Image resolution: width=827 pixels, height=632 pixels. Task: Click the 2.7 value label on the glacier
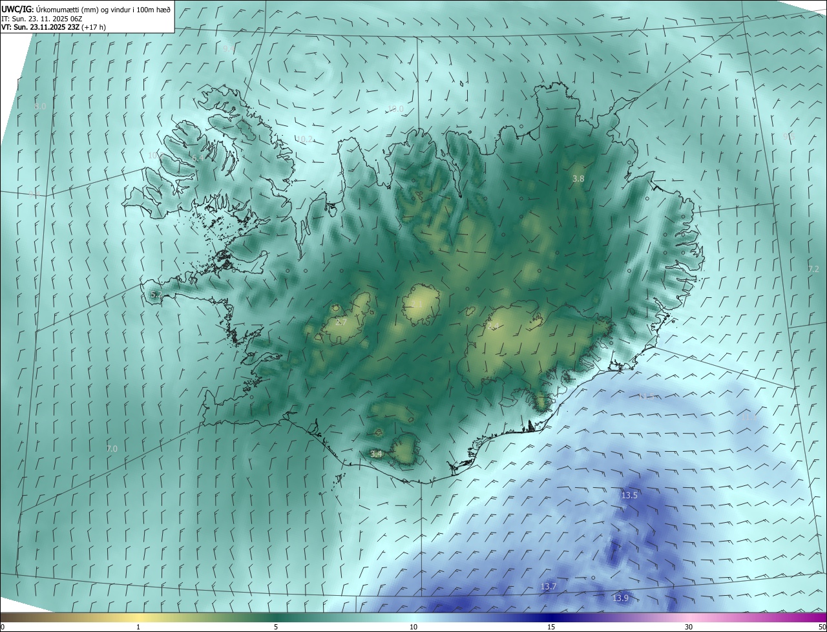(x=342, y=322)
